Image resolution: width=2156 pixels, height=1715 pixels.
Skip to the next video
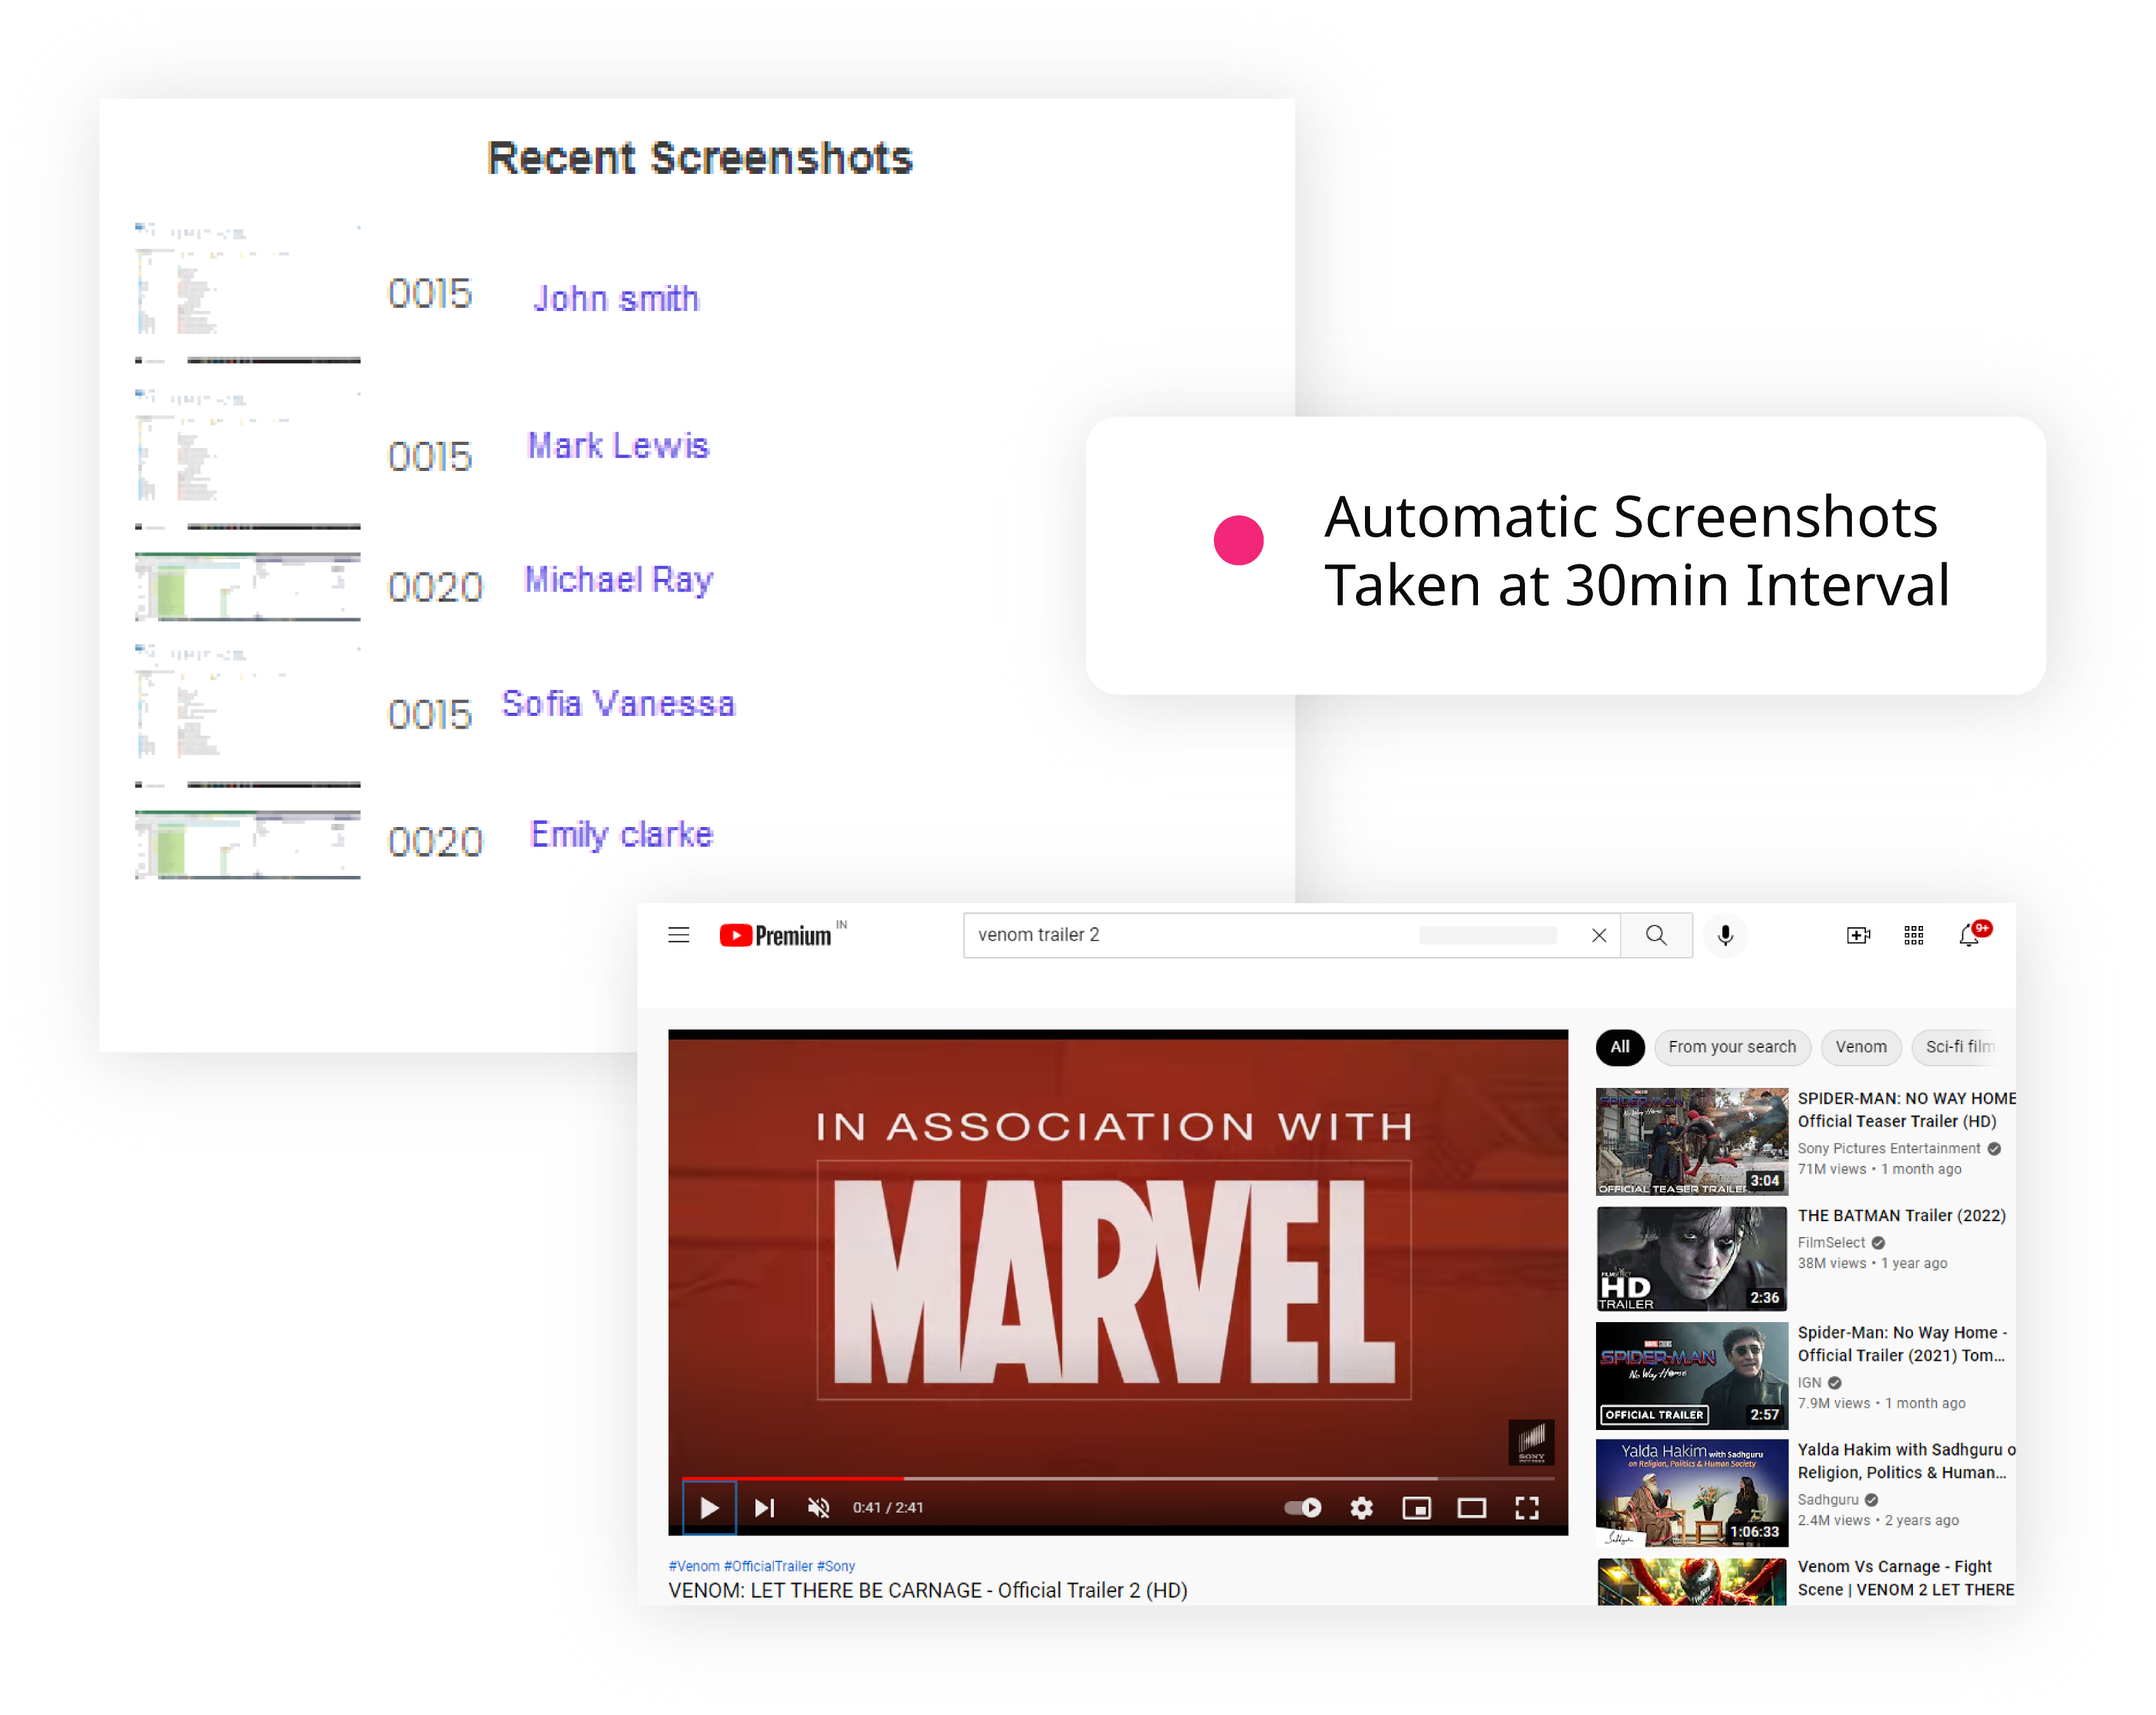click(x=764, y=1508)
